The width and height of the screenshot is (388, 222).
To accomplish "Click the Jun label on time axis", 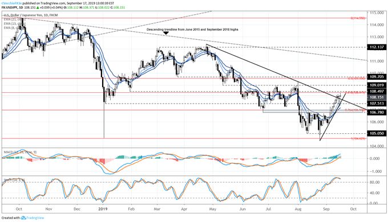I will pos(242,209).
